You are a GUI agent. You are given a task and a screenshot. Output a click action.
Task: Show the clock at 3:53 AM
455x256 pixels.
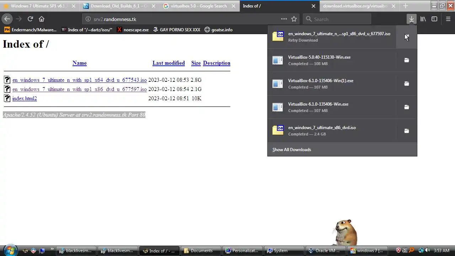[x=441, y=251]
